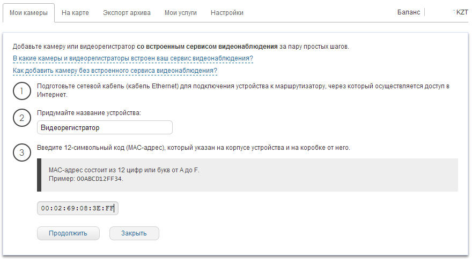This screenshot has height=259, width=472.
Task: Open link on adding camera without built-in service
Action: (114, 71)
